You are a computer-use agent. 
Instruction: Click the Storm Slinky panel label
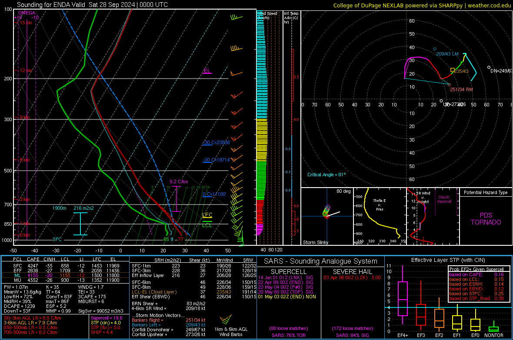tap(315, 242)
